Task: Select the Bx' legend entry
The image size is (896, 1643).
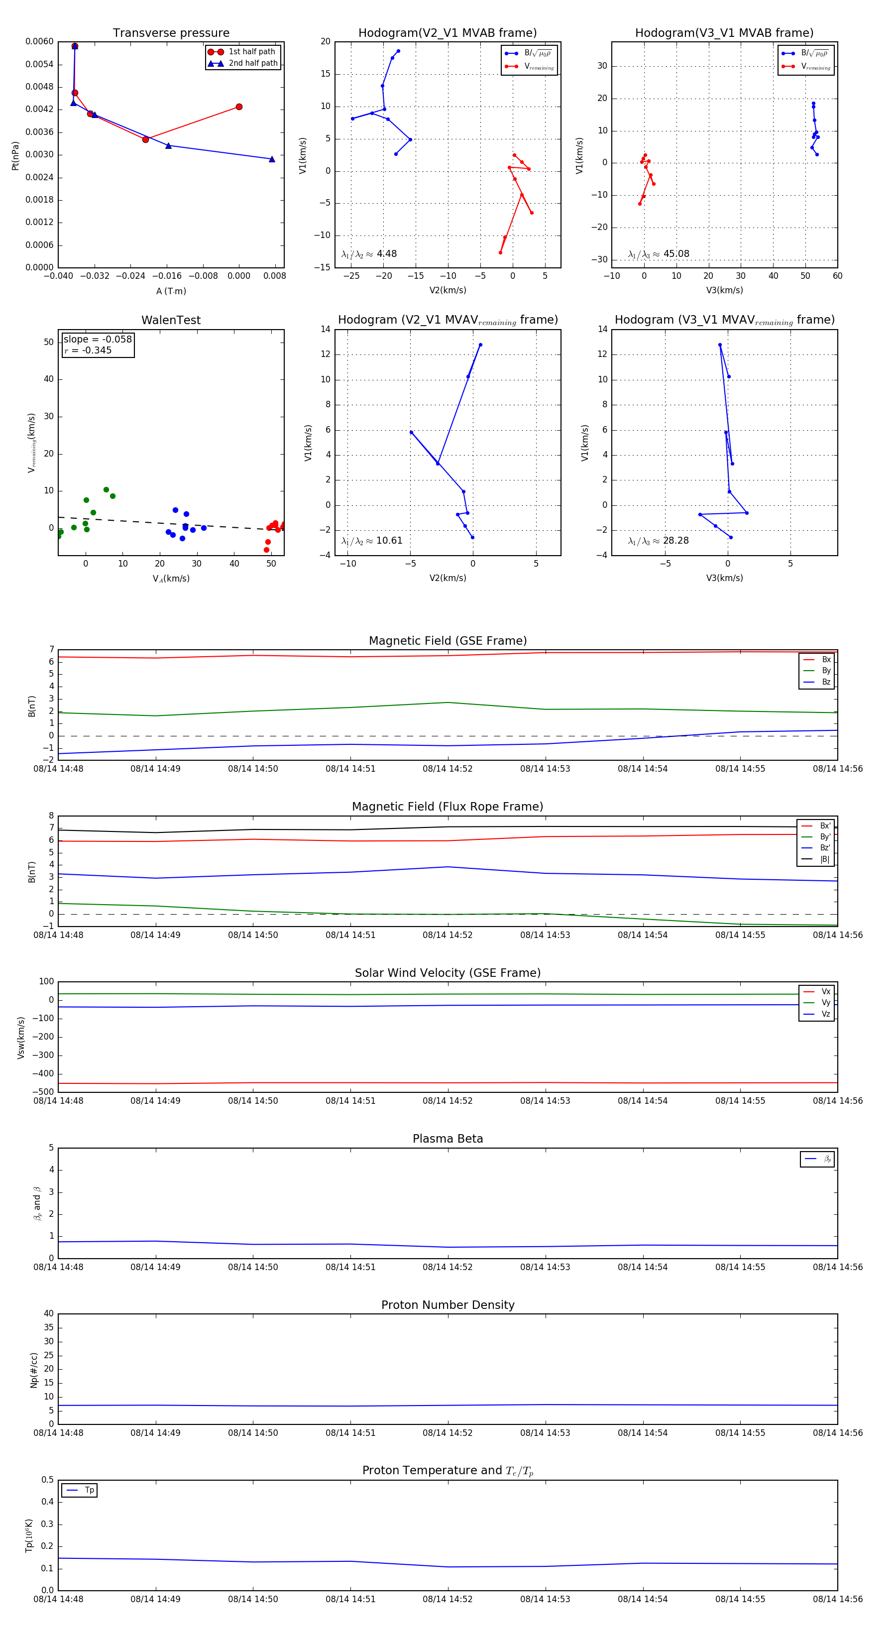Action: [816, 825]
